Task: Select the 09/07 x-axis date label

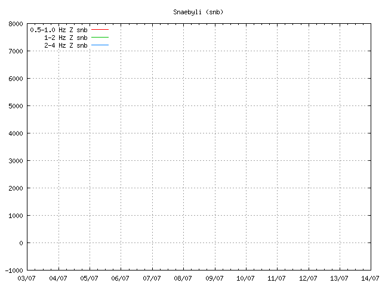Action: 214,278
